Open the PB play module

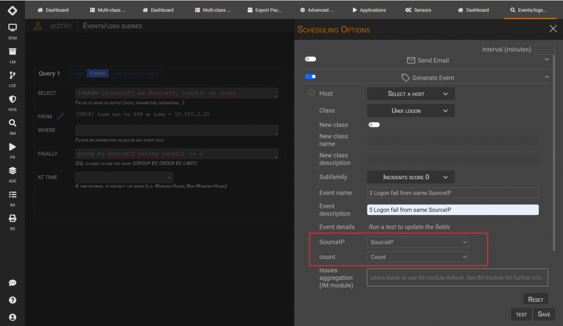tap(12, 151)
